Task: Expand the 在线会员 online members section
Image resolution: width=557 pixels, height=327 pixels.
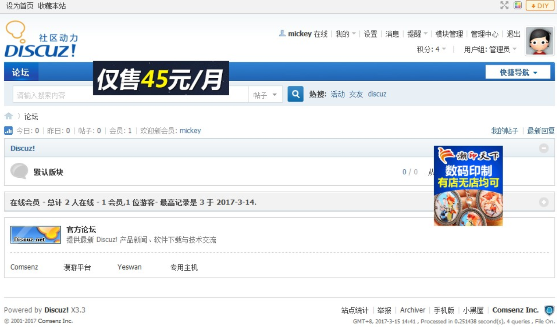Action: 544,202
